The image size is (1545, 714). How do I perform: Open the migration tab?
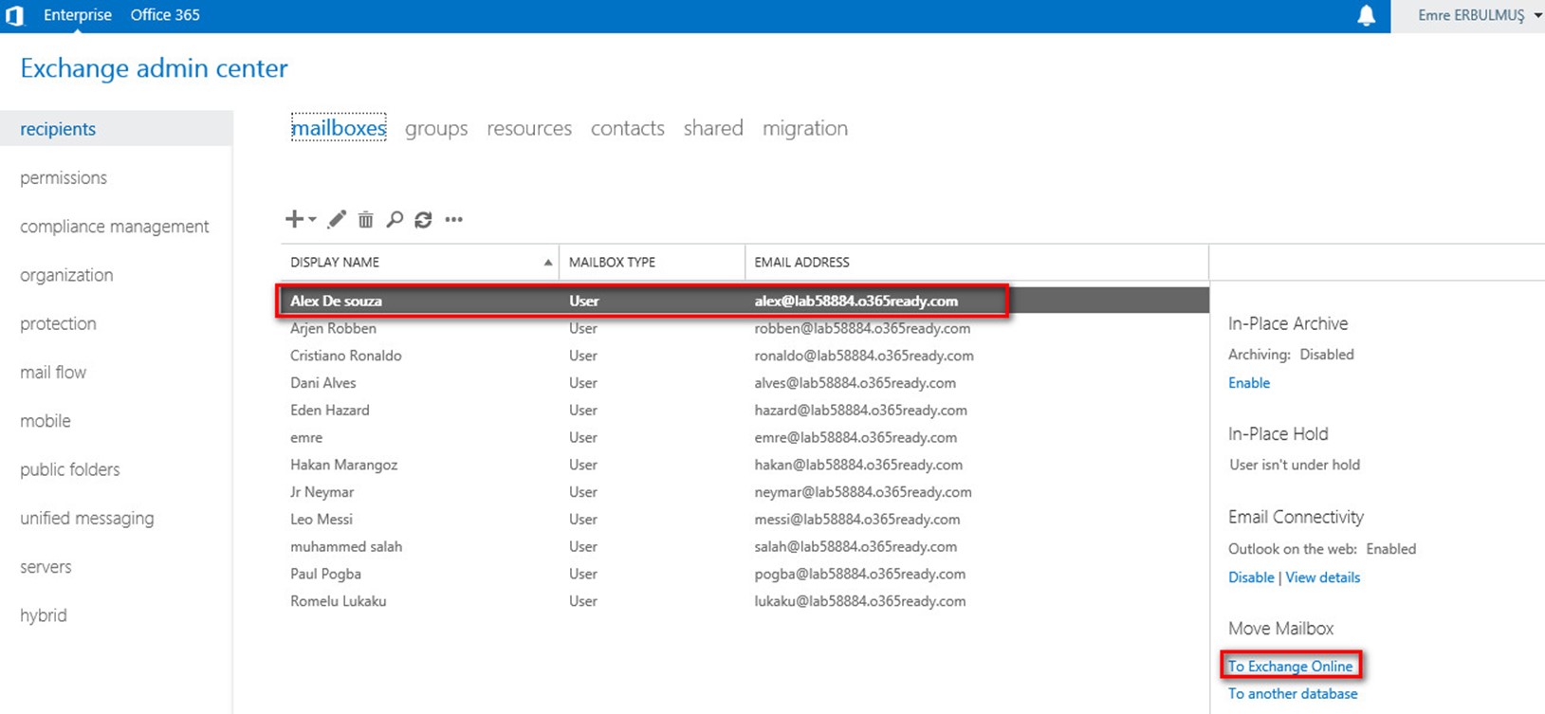(x=805, y=128)
